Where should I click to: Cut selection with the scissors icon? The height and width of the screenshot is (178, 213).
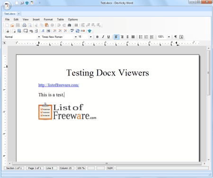tap(36, 25)
